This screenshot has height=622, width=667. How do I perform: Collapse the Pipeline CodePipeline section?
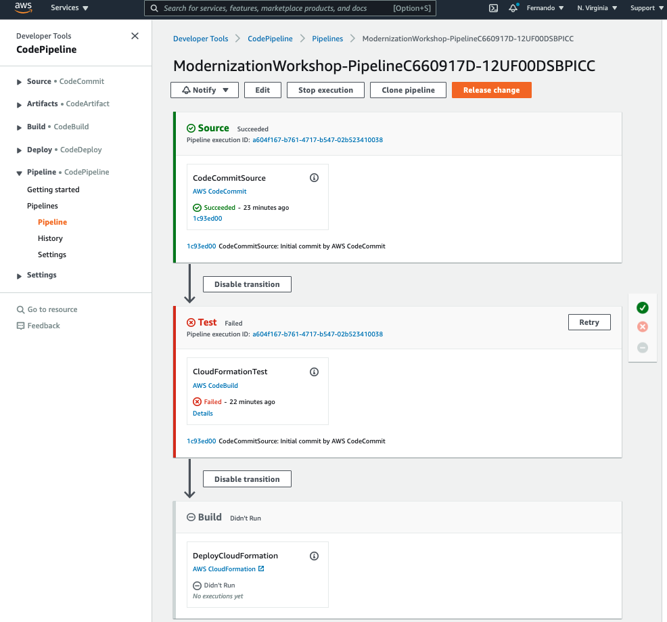point(19,173)
